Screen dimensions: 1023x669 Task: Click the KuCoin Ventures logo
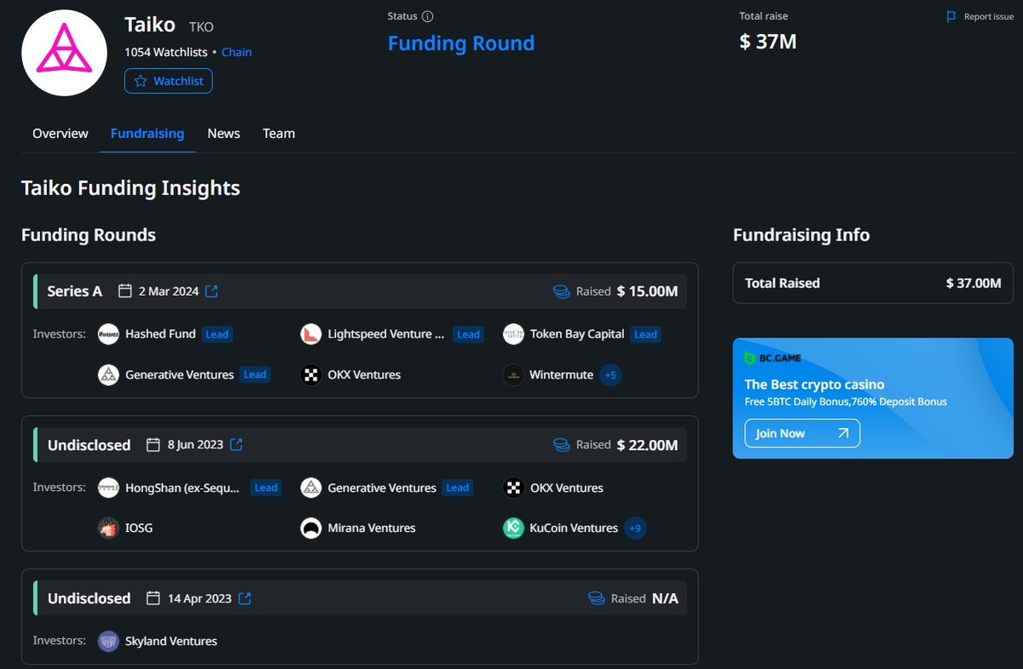(x=513, y=528)
